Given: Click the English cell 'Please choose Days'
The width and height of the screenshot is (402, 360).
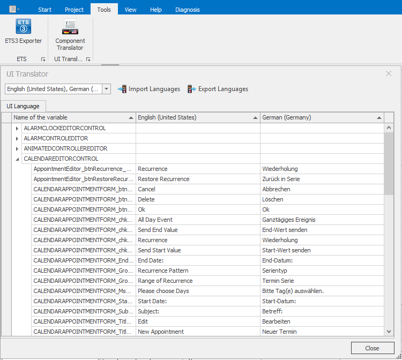Looking at the screenshot, I should pyautogui.click(x=198, y=291).
